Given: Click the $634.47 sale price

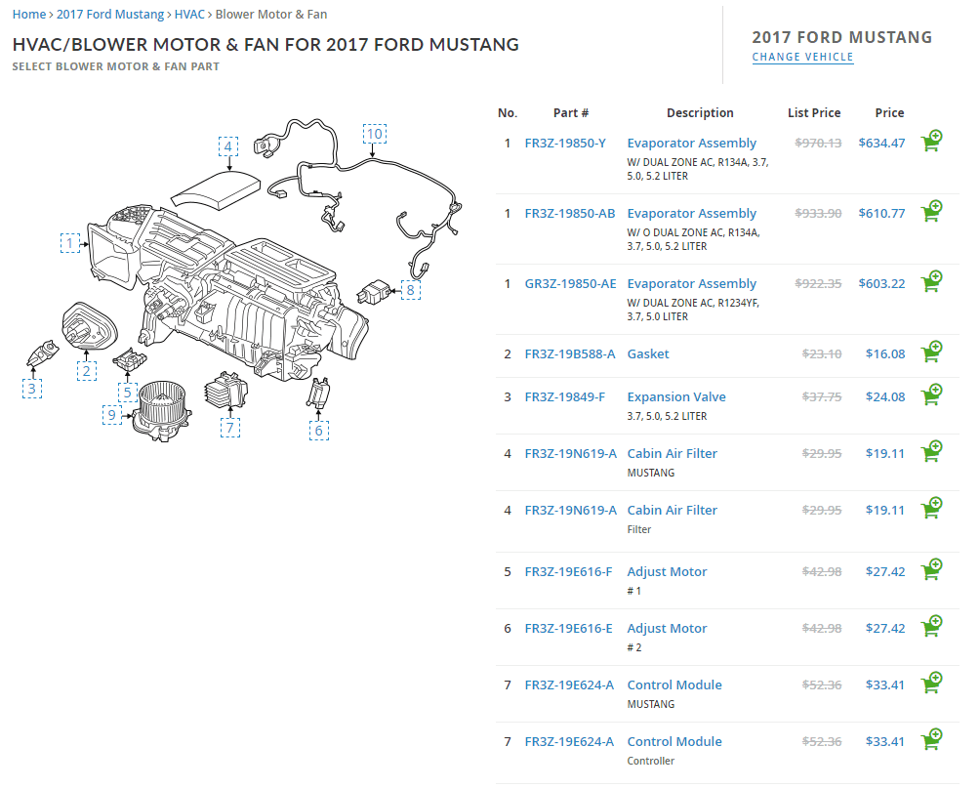Looking at the screenshot, I should [881, 144].
